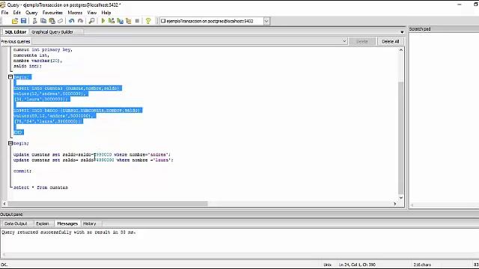The image size is (479, 269).
Task: Click the Copy toolbar icon
Action: coord(43,21)
